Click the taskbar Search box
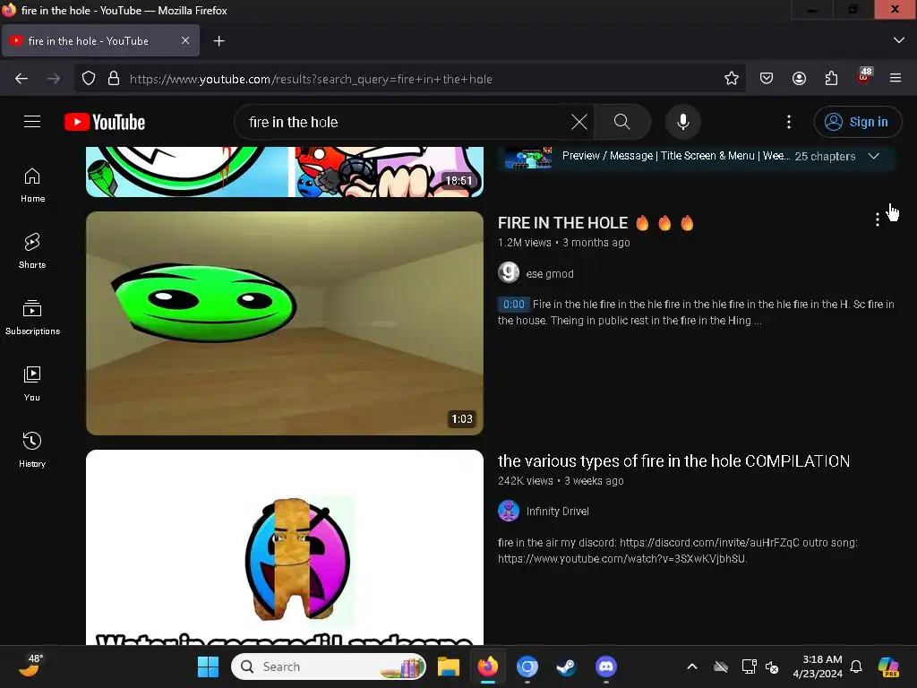This screenshot has height=688, width=917. click(329, 666)
